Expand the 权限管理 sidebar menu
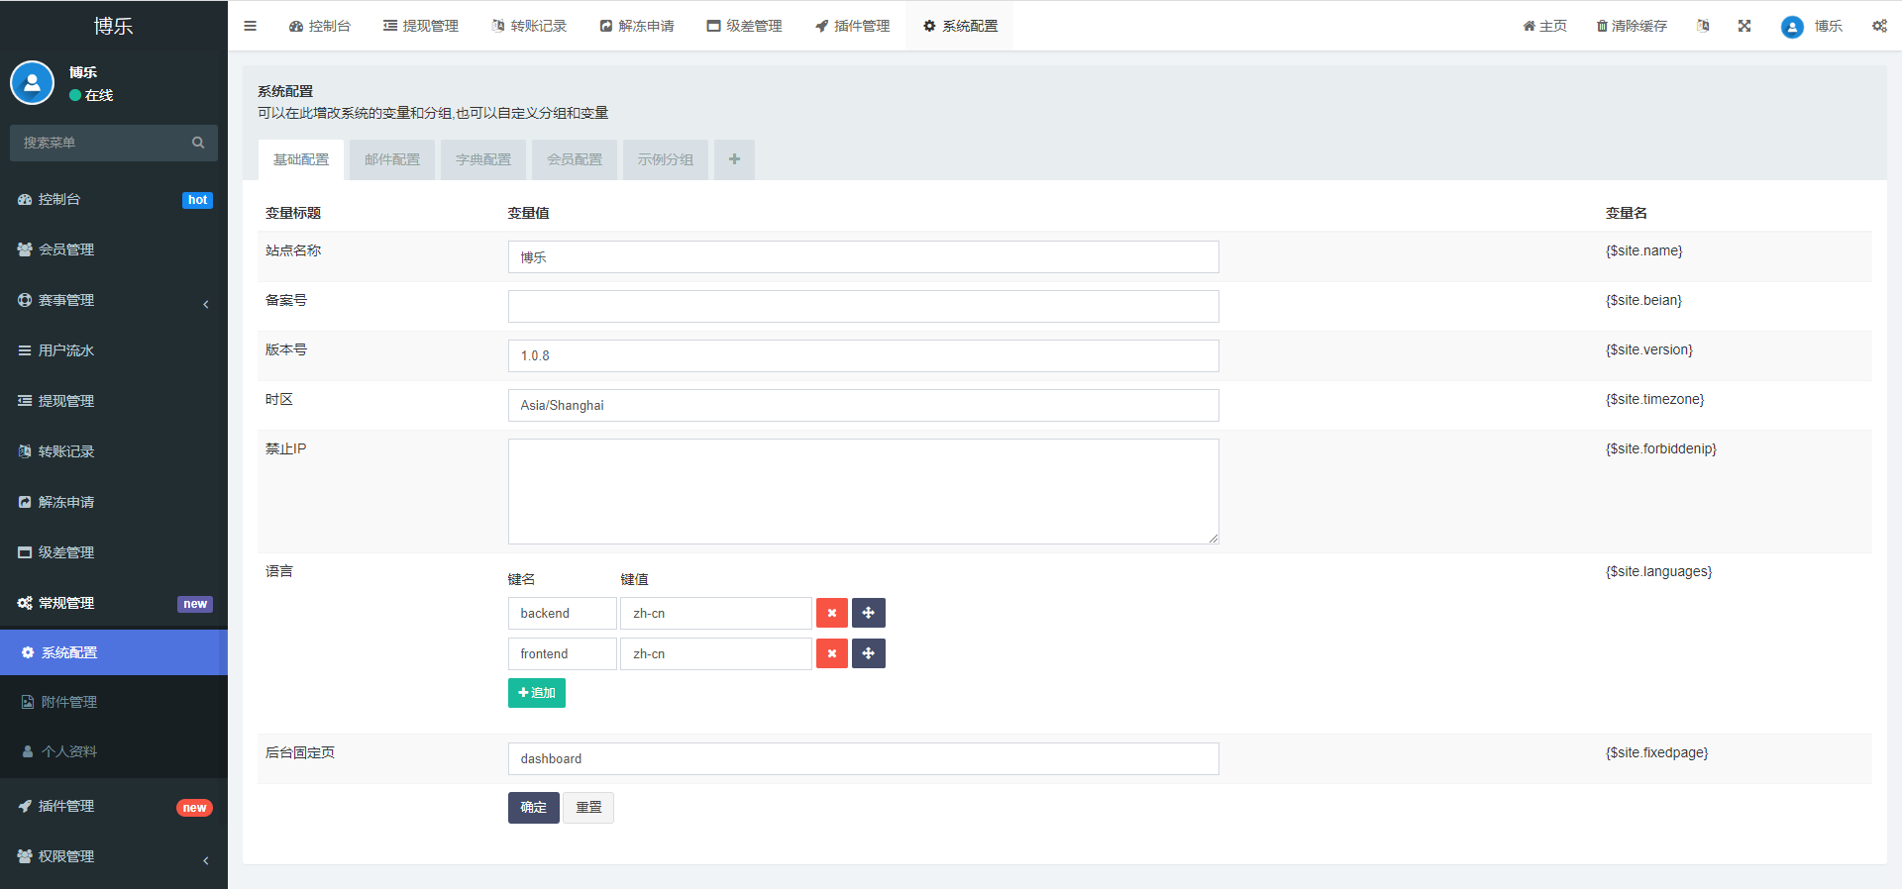The image size is (1902, 889). click(x=113, y=856)
